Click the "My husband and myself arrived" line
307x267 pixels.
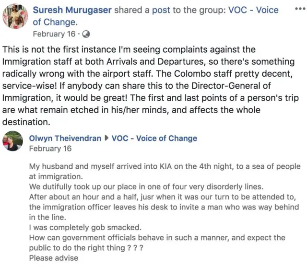(x=165, y=167)
